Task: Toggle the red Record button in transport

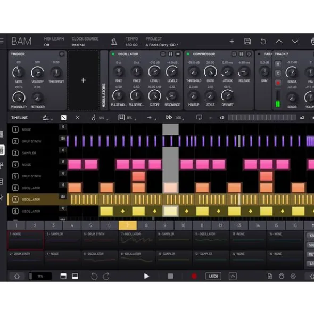Action: point(194,276)
